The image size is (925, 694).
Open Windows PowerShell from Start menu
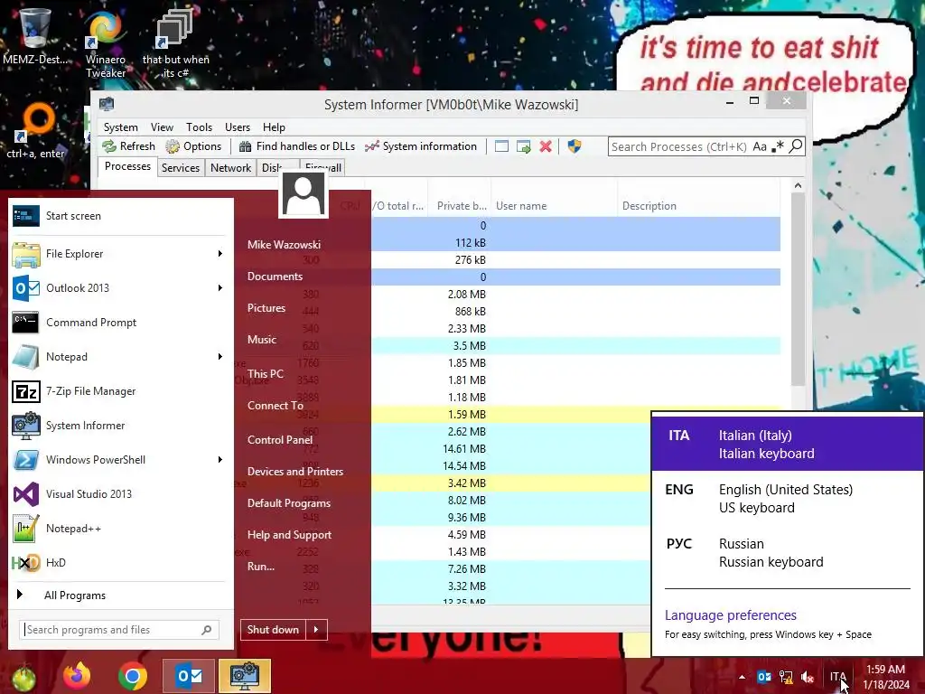[112, 459]
